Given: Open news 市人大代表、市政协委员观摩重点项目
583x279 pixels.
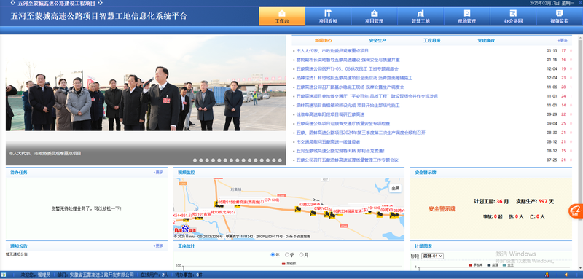Looking at the screenshot, I should [332, 50].
